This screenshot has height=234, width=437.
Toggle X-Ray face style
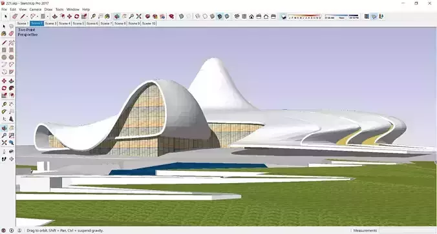click(181, 17)
